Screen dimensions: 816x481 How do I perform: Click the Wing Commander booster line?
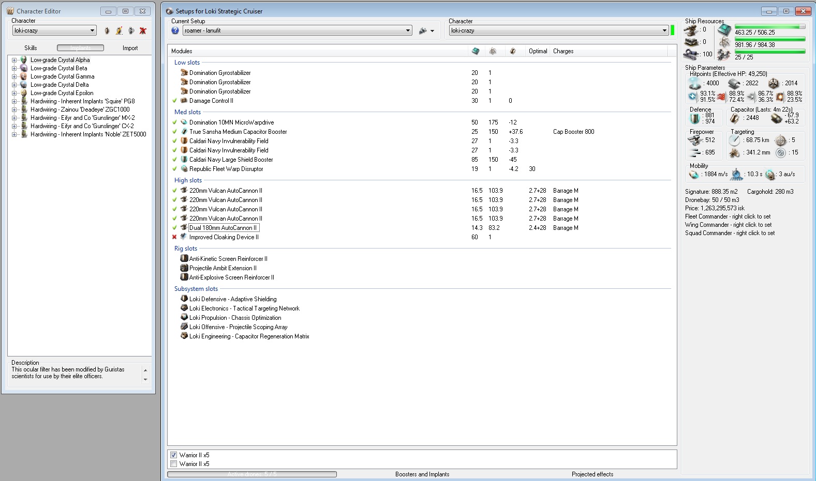728,225
